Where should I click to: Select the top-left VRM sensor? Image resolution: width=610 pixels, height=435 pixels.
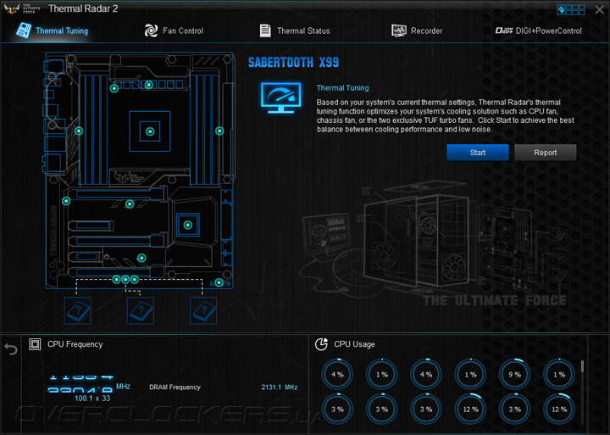point(114,88)
